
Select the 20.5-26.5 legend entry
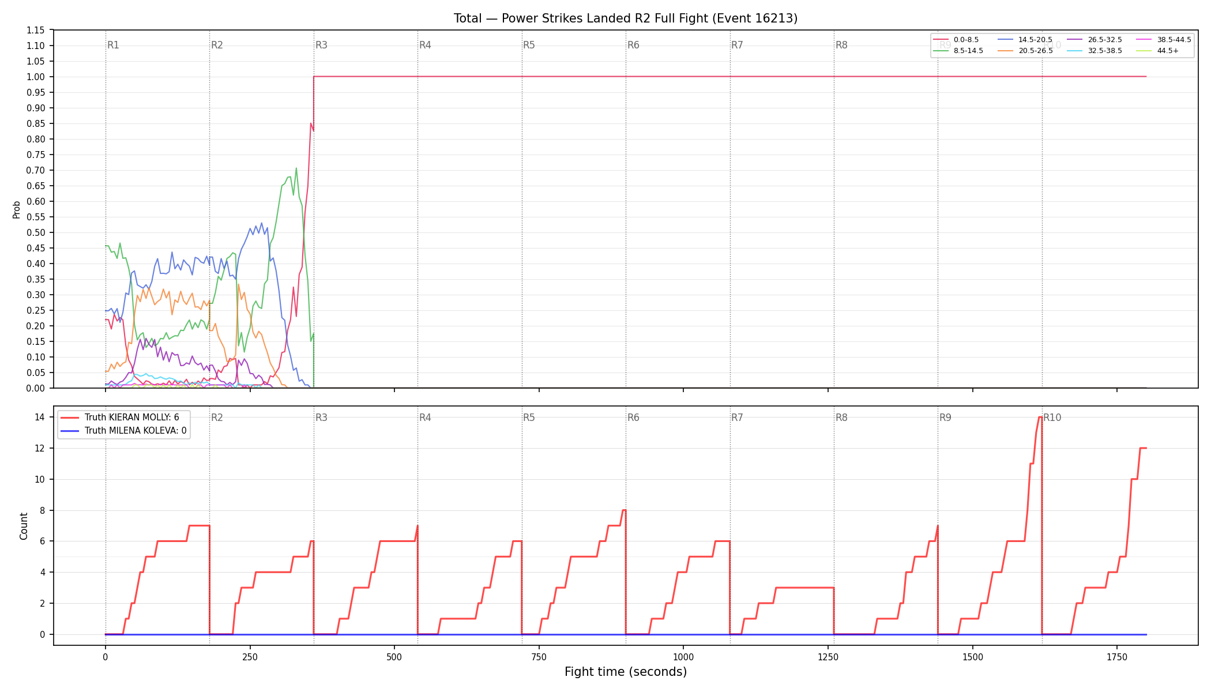(1025, 51)
